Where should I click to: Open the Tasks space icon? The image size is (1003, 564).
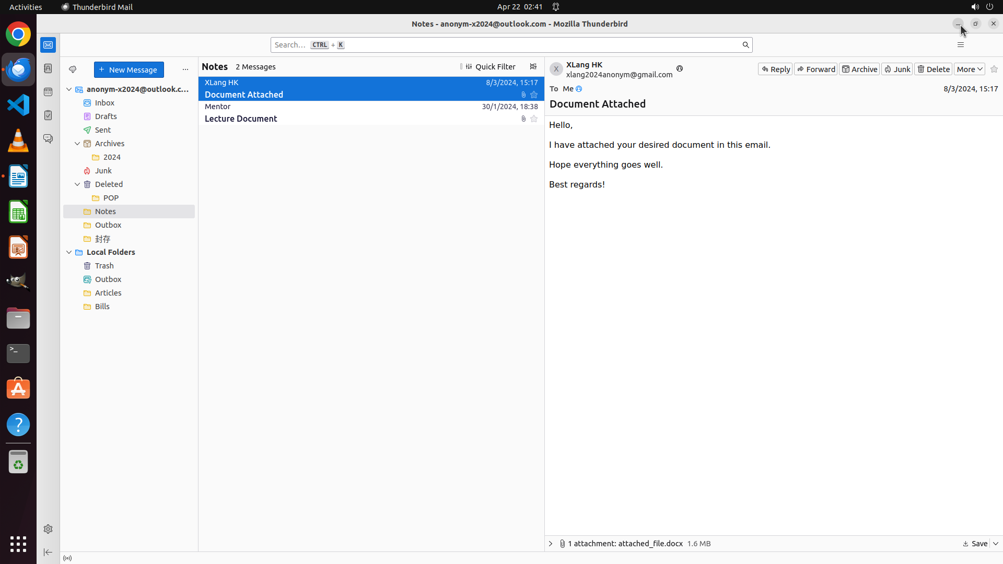click(x=48, y=115)
